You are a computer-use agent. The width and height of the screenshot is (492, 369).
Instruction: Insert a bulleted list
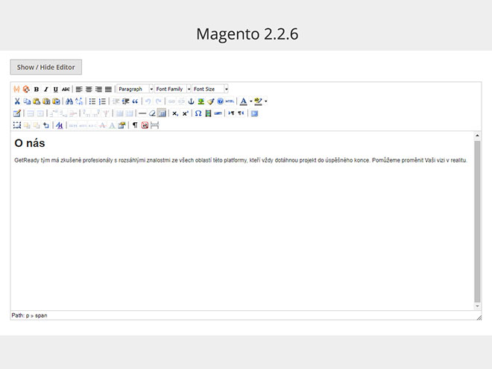(x=92, y=101)
